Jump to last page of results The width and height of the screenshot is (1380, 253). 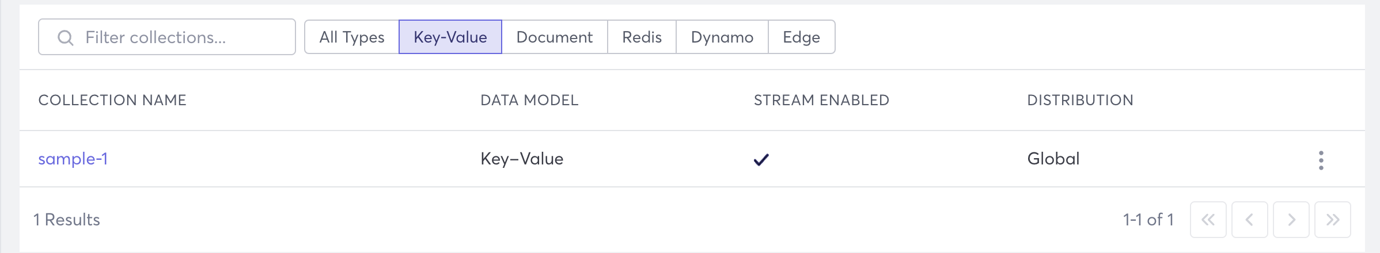1332,220
